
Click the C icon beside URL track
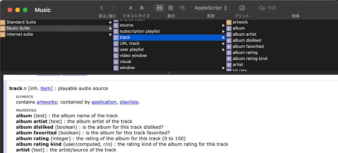coord(116,43)
